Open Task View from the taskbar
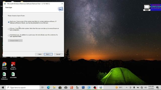 click(43, 87)
